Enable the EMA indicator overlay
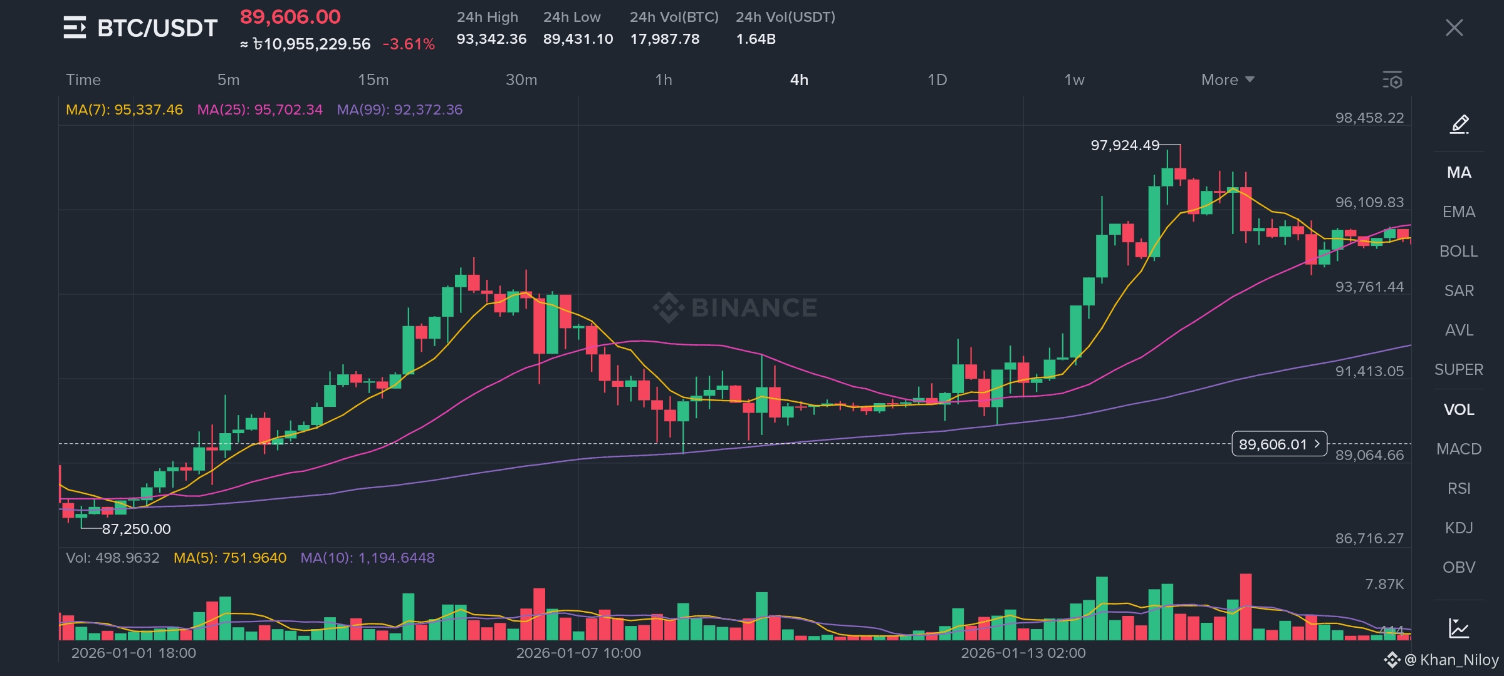This screenshot has height=676, width=1504. pyautogui.click(x=1459, y=212)
